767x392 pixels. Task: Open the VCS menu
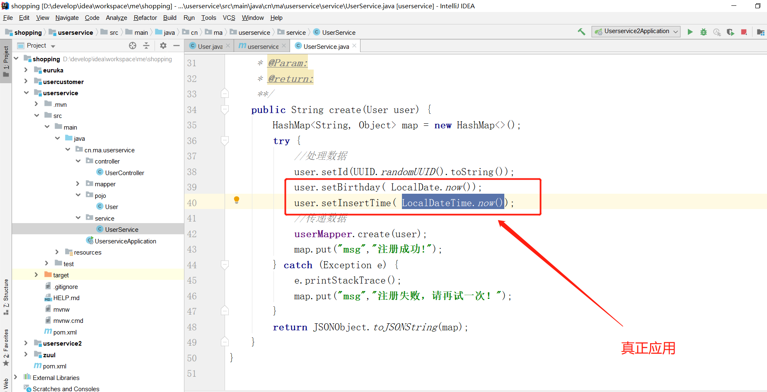[229, 18]
